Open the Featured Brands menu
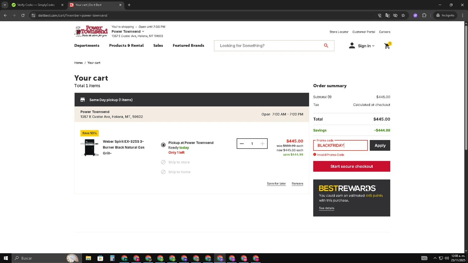Screen dimensions: 468x263 pos(188,45)
